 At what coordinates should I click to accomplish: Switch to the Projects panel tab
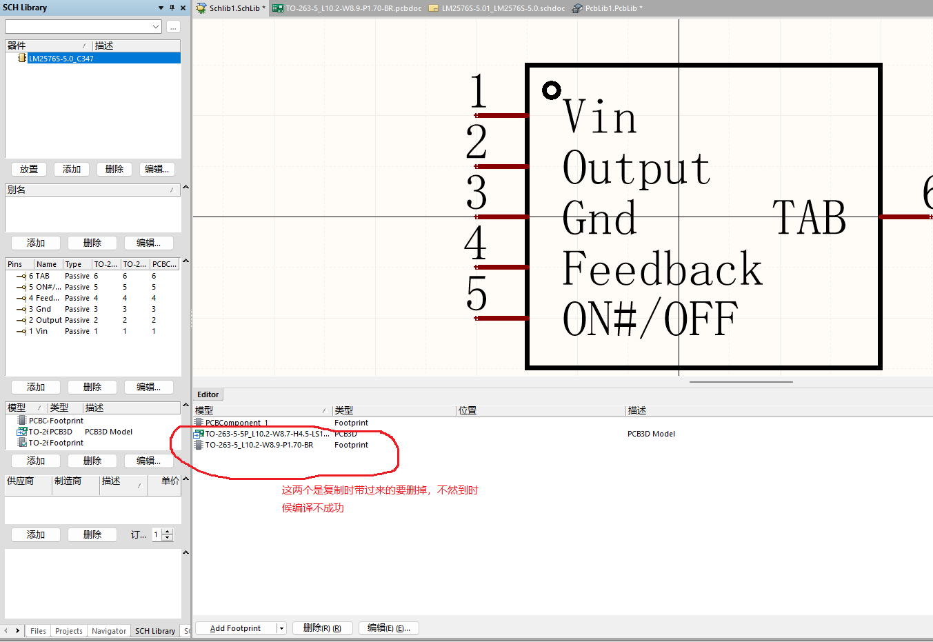(x=68, y=631)
